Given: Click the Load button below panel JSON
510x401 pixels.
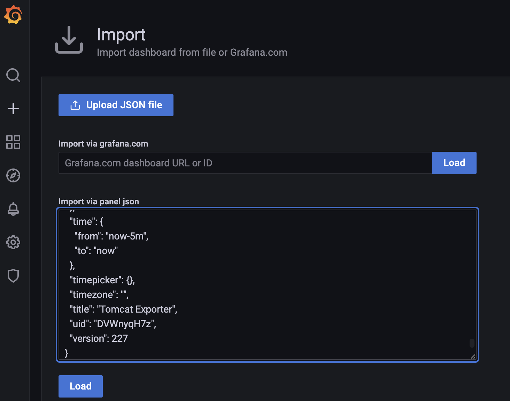Looking at the screenshot, I should [x=80, y=386].
